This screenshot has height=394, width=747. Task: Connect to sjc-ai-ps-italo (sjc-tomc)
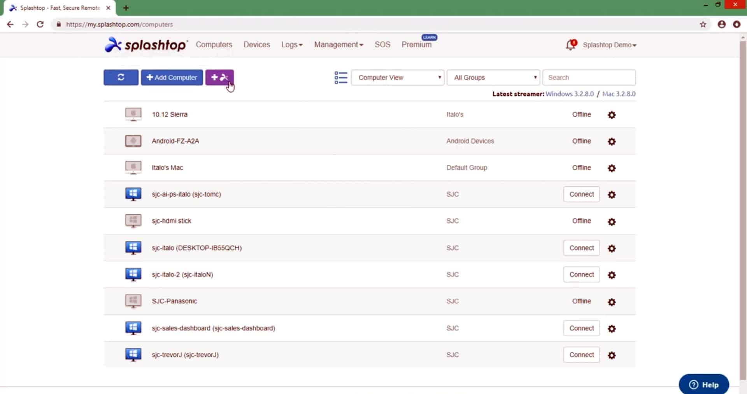[581, 194]
